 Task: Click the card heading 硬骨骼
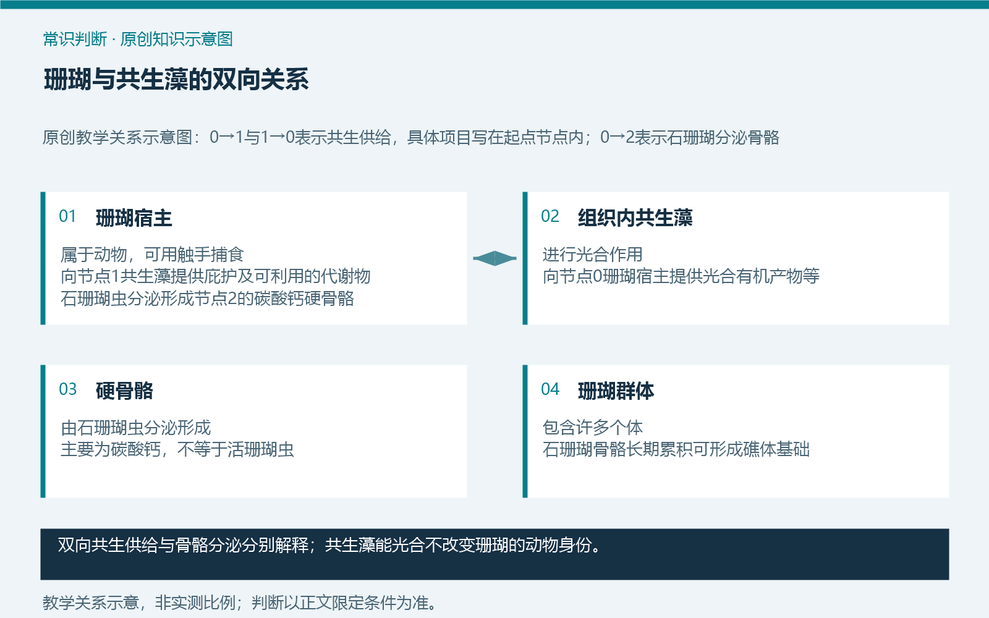click(x=124, y=391)
